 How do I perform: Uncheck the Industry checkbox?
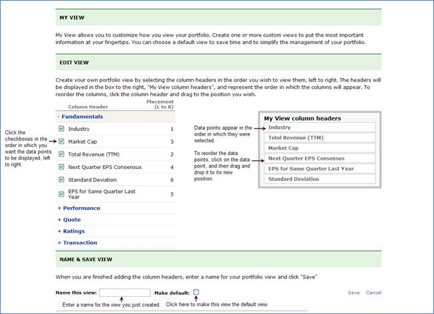point(61,129)
